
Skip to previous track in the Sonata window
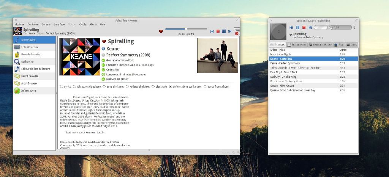point(291,27)
